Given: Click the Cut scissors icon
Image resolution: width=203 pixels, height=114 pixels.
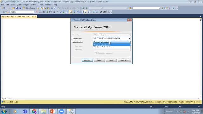Looking at the screenshot, I should pos(52,8).
